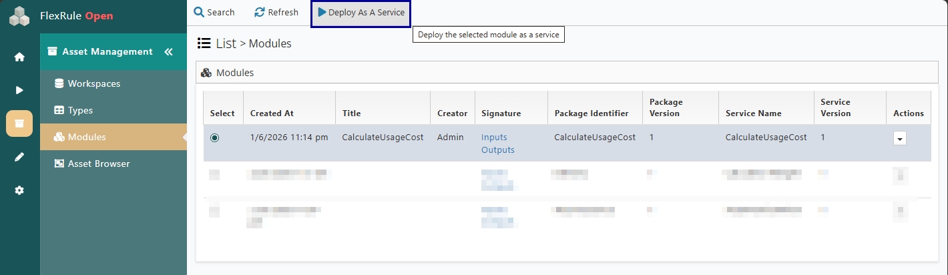The image size is (948, 275).
Task: Refresh the modules list
Action: [x=276, y=12]
